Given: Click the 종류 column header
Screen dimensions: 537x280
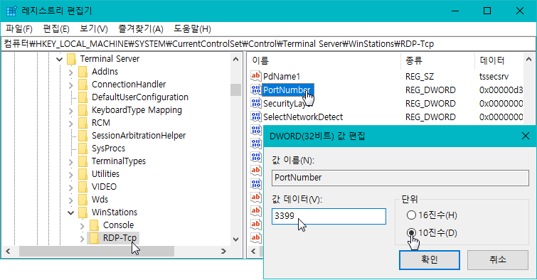Looking at the screenshot, I should click(x=437, y=60).
